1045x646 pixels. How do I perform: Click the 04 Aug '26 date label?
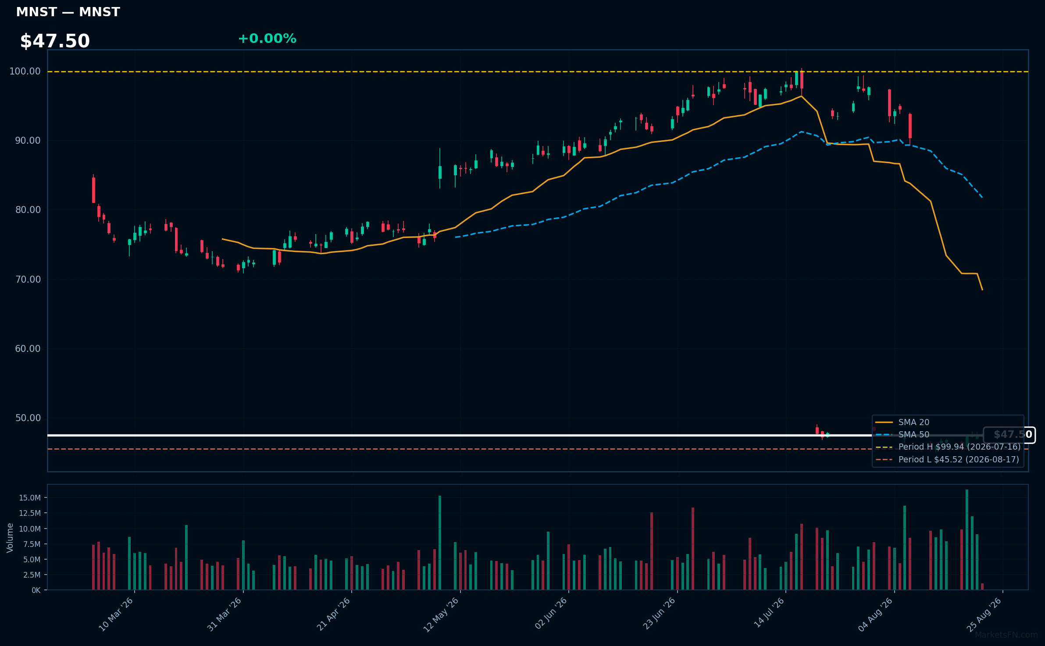[x=875, y=614]
